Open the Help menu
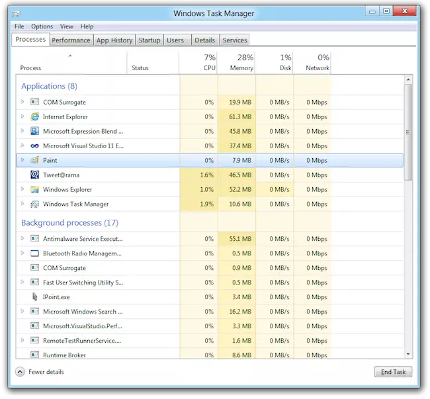 coord(87,26)
